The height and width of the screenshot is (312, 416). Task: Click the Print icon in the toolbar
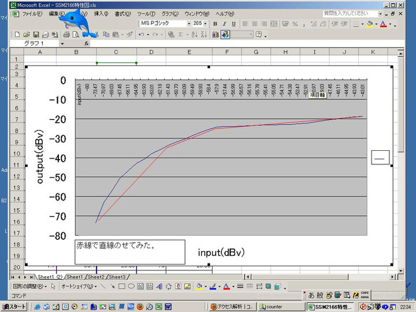pos(66,35)
